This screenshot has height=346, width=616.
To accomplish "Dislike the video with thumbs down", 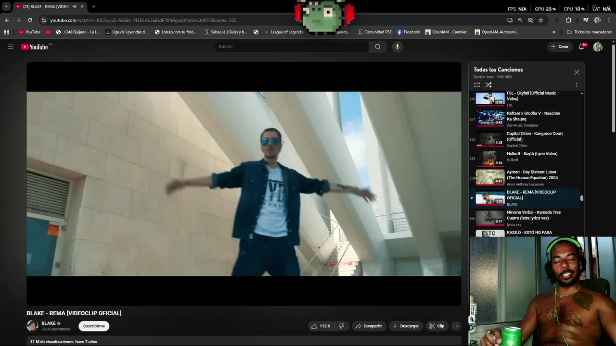I will 341,326.
